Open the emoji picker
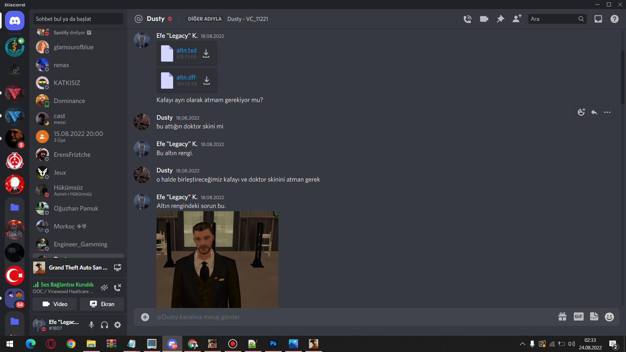The width and height of the screenshot is (626, 352). pos(609,317)
